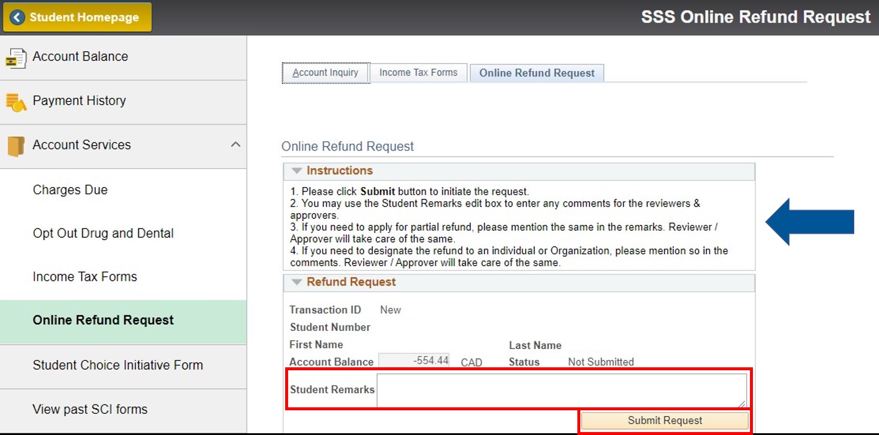Click the 'Student Number' label
Screen dimensions: 879x435
pos(330,327)
